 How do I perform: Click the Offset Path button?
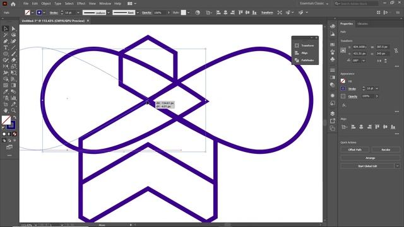point(355,149)
